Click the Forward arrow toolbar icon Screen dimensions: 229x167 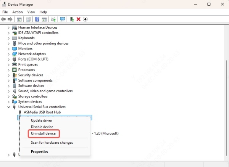point(10,19)
